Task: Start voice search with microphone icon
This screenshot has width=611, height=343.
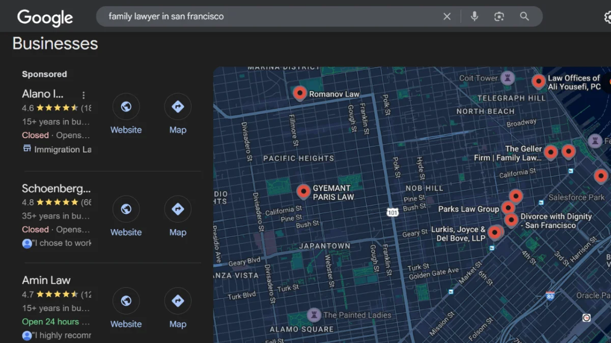Action: (x=475, y=16)
